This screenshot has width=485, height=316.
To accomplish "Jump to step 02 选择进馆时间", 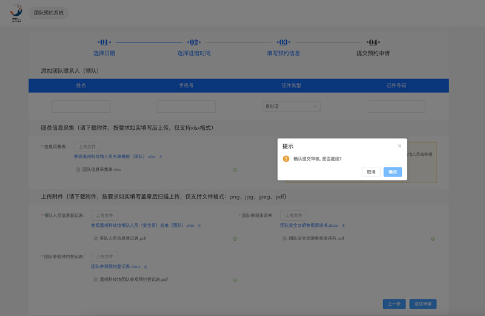I will click(x=193, y=47).
